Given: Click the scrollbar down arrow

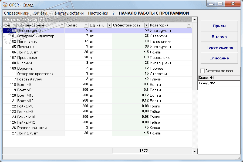Looking at the screenshot, I should point(194,151).
